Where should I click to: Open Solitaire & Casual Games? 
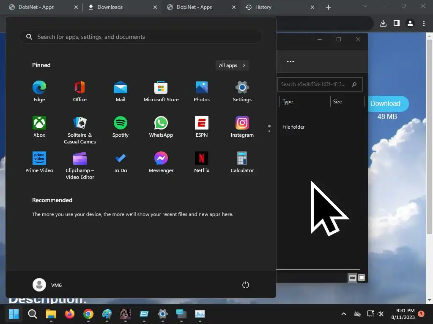click(x=80, y=130)
